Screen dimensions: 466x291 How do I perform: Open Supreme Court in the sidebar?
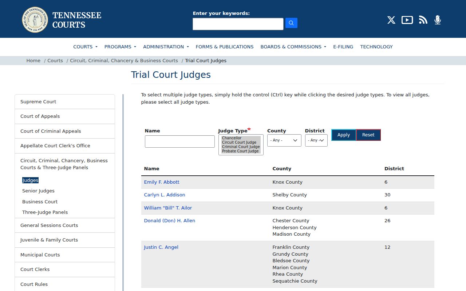65,102
